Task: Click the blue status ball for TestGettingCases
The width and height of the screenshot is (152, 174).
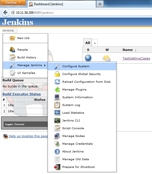Action: tap(88, 58)
